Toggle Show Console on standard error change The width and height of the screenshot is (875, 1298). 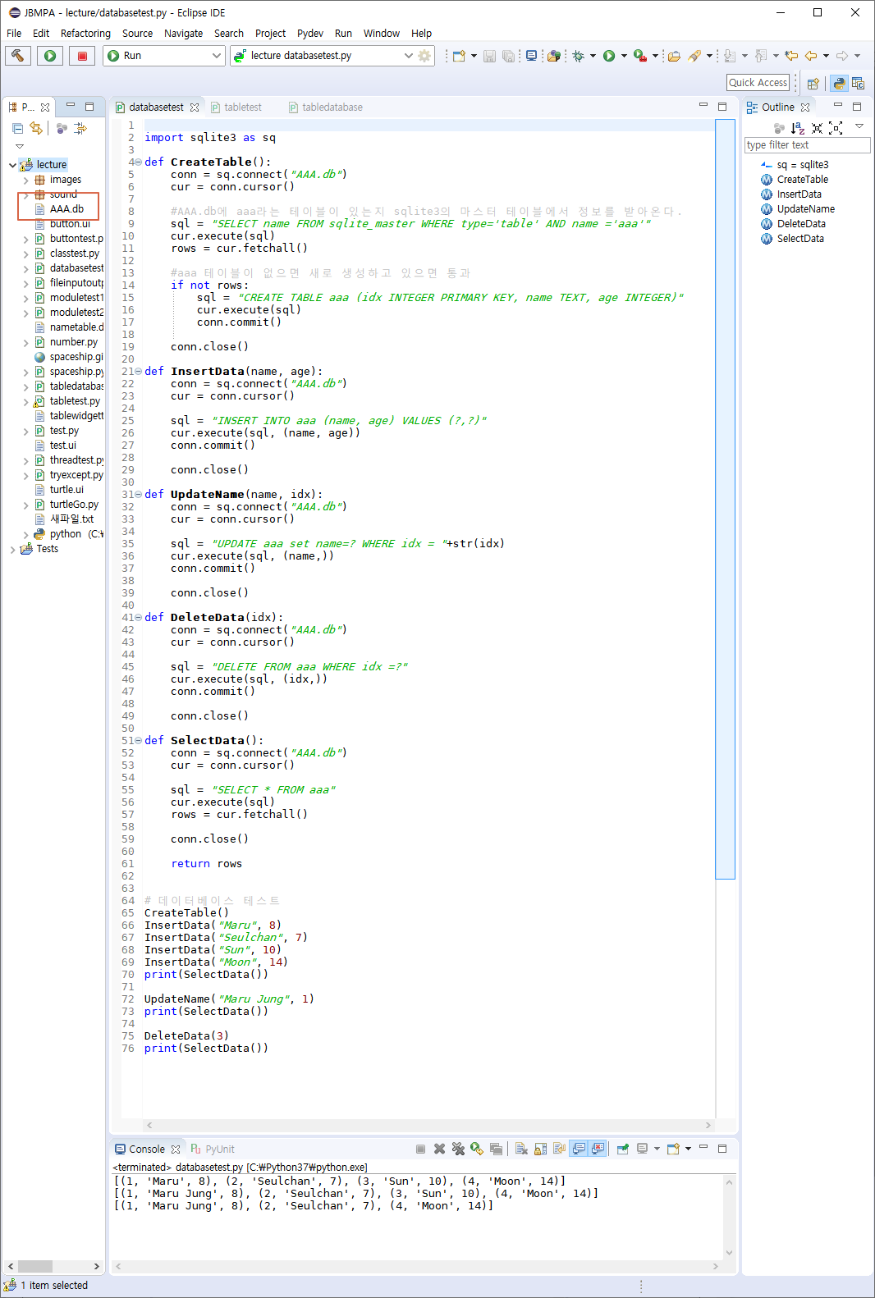click(598, 1149)
